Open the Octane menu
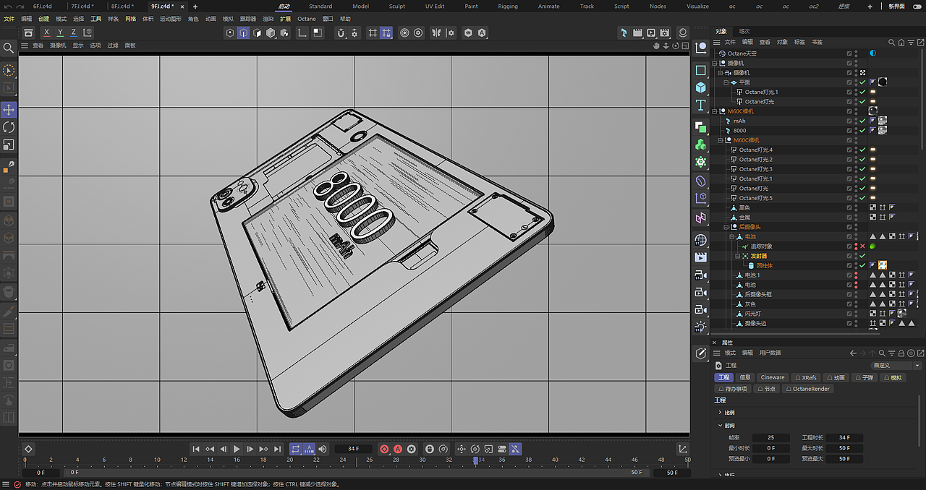This screenshot has width=926, height=490. point(307,19)
